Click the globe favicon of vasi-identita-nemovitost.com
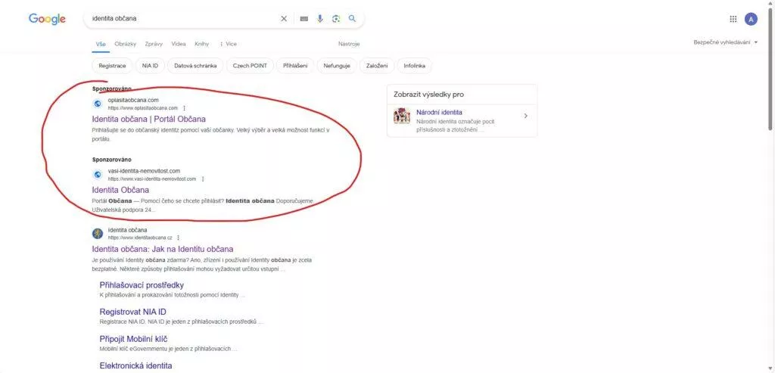Image resolution: width=775 pixels, height=373 pixels. [x=98, y=175]
